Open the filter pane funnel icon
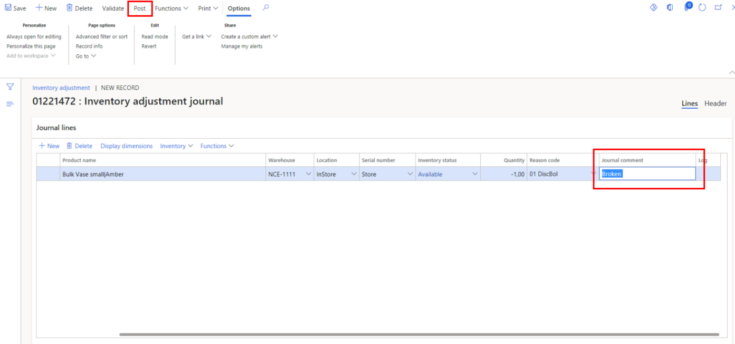735x344 pixels. tap(10, 87)
